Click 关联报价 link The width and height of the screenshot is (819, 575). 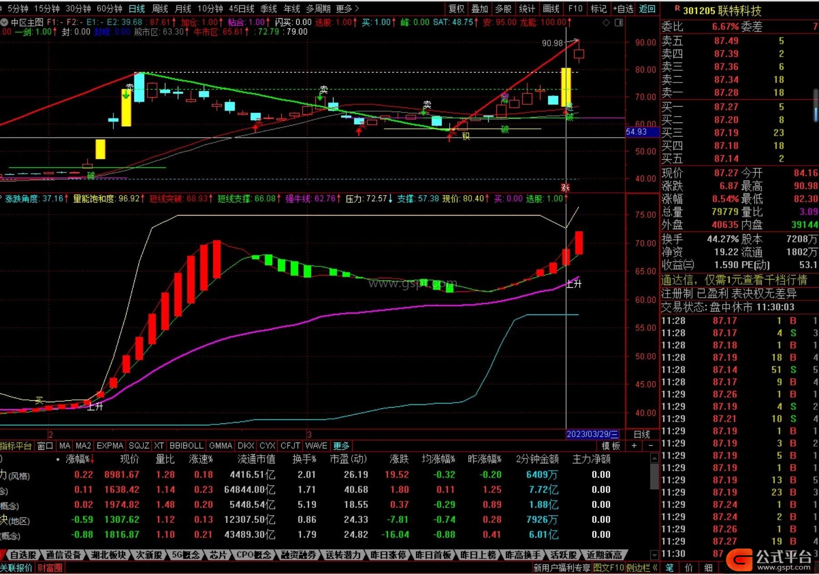tap(16, 568)
